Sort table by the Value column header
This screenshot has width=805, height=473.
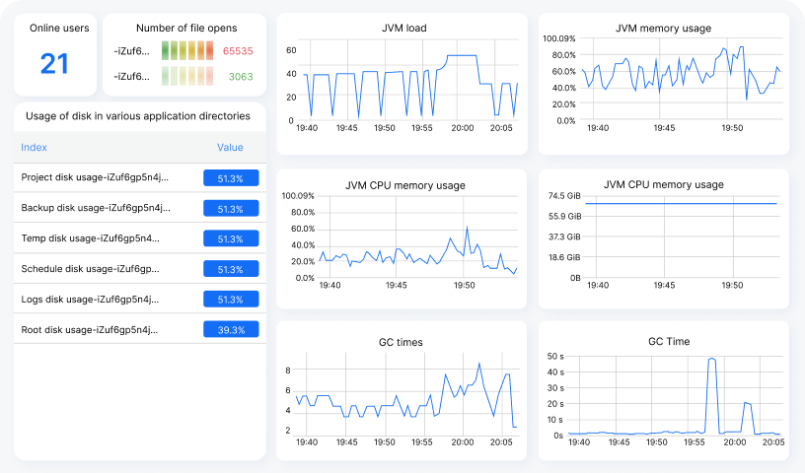[x=230, y=147]
